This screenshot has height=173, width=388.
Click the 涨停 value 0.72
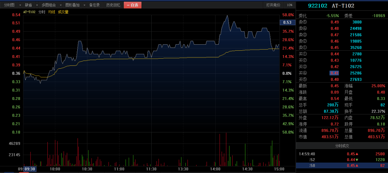pos(335,124)
